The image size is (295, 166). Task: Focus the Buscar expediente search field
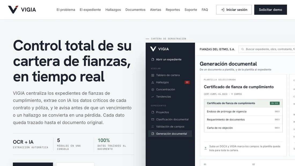[x=267, y=49]
